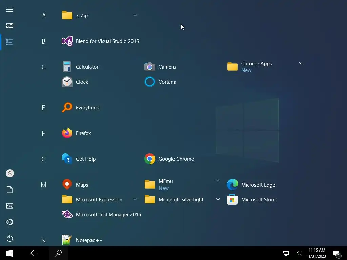Image resolution: width=347 pixels, height=260 pixels.
Task: Click the taskbar back arrow
Action: tap(34, 253)
